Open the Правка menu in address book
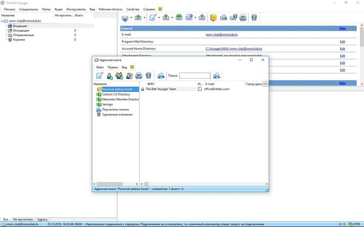Image resolution: width=364 pixels, height=227 pixels. 112,67
